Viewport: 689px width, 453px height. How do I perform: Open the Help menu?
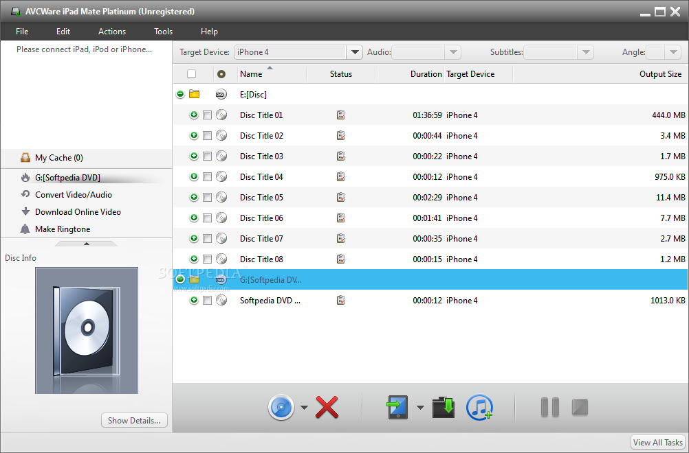(209, 32)
